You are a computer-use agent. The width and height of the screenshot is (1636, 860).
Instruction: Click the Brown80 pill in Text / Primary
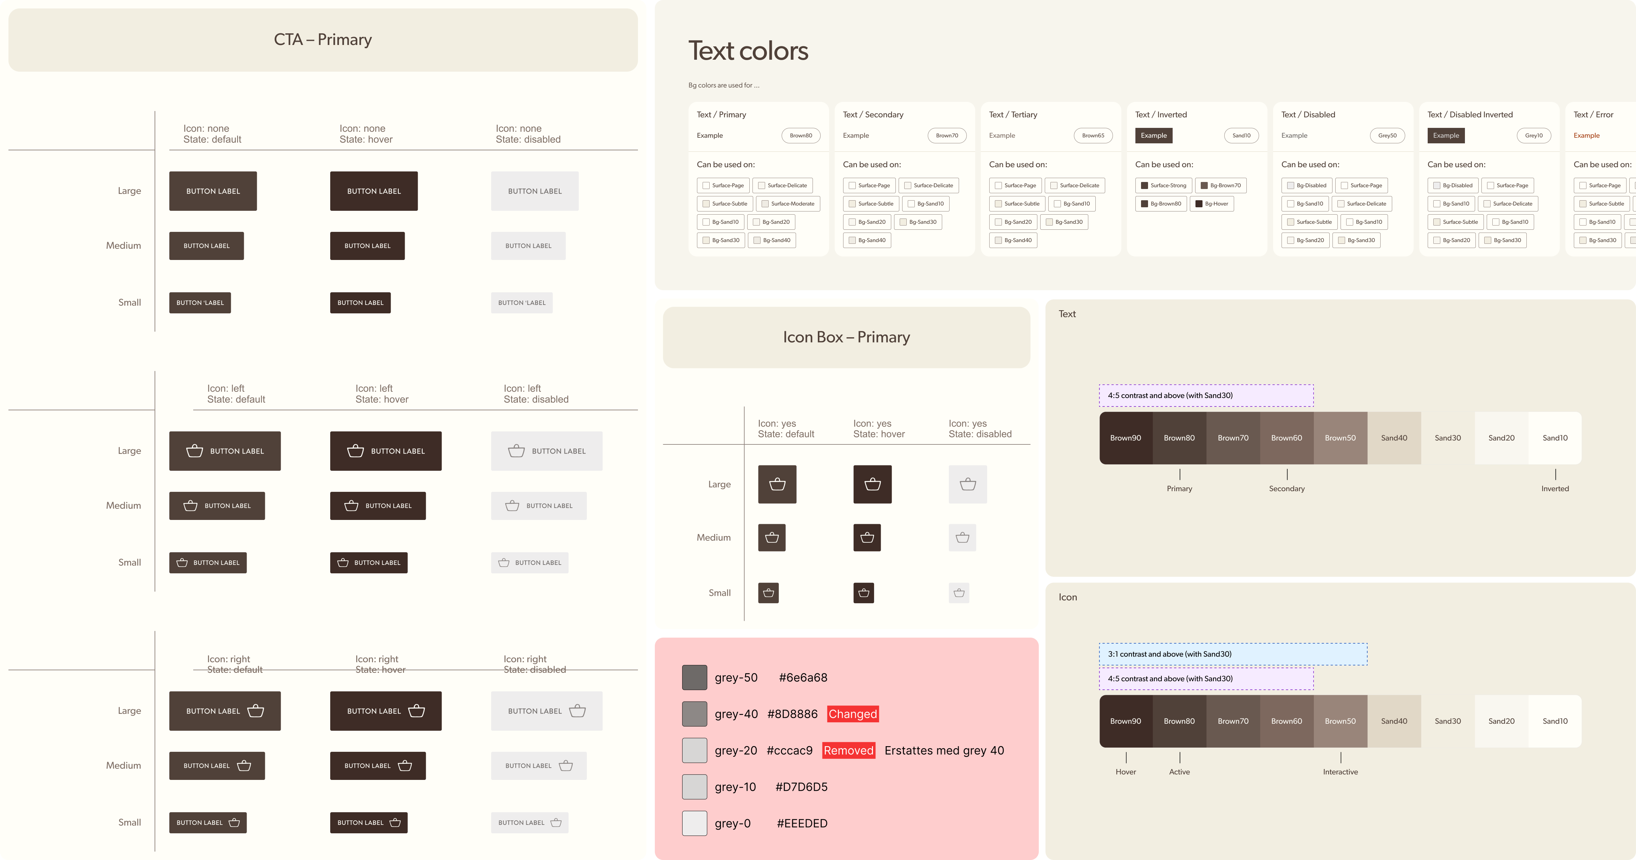(800, 135)
